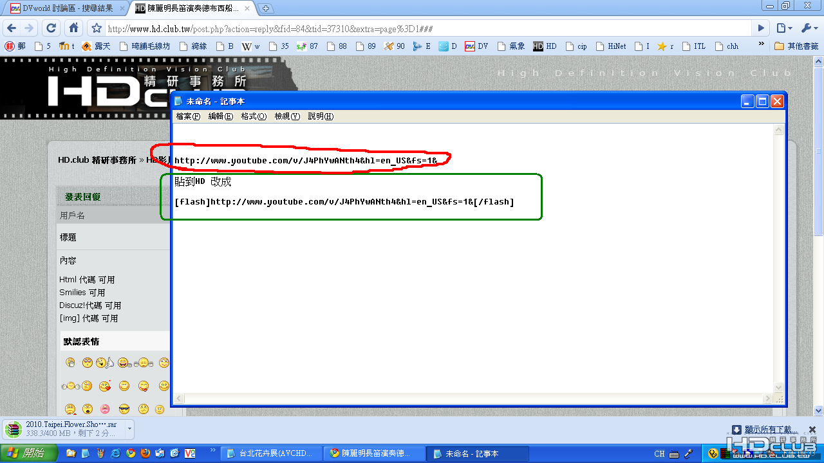
Task: Click the CH language indicator in taskbar
Action: tap(659, 453)
